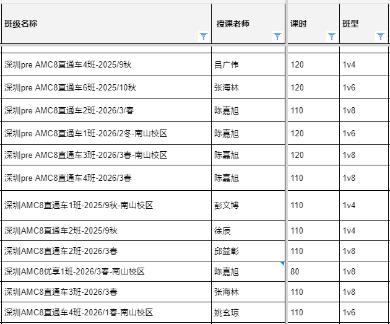
Task: Select teacher 张海林 in pre AMC8 6班 row
Action: coord(248,87)
